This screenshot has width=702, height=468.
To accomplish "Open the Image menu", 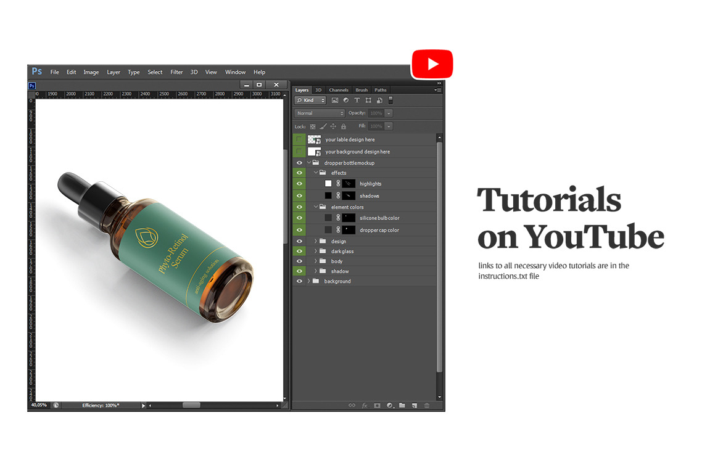I will coord(91,72).
